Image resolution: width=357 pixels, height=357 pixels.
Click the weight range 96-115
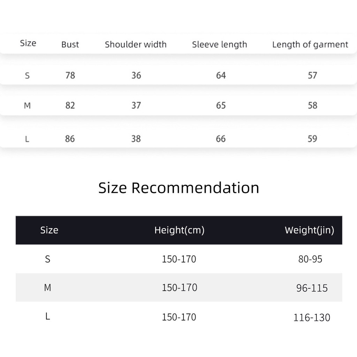[312, 288]
